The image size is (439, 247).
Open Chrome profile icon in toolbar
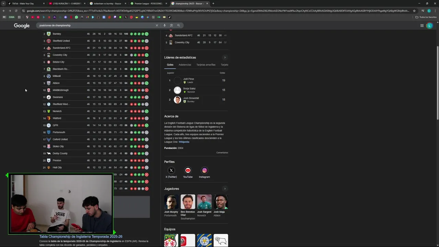pos(429,11)
